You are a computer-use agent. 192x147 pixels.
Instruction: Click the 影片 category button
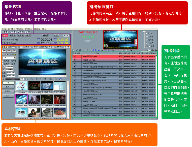coord(8,87)
